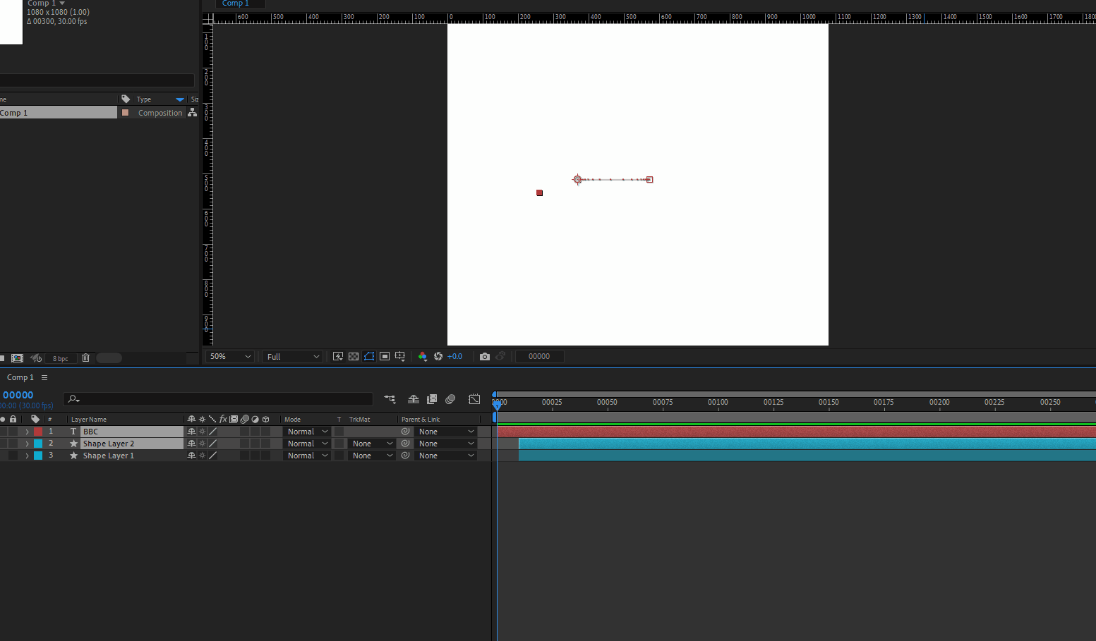The width and height of the screenshot is (1096, 641).
Task: Open the Graph Editor in the timeline
Action: click(x=474, y=399)
